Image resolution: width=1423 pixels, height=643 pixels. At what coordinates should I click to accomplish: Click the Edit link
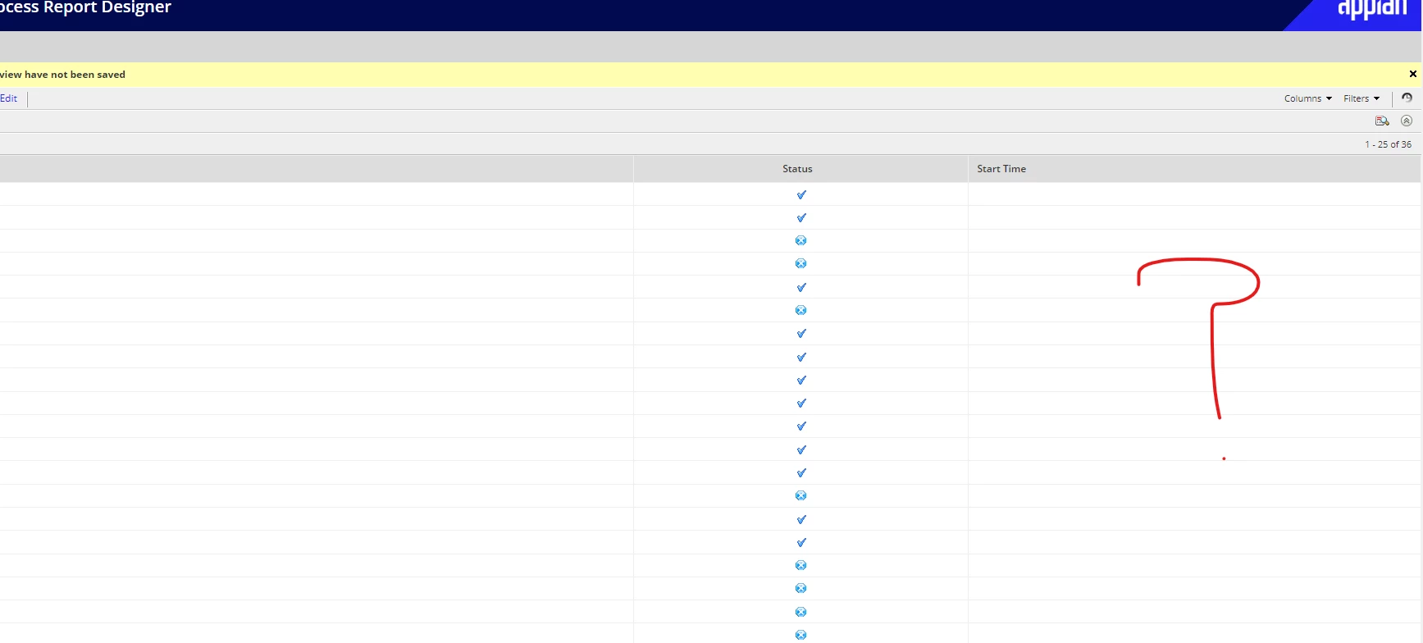(x=8, y=98)
